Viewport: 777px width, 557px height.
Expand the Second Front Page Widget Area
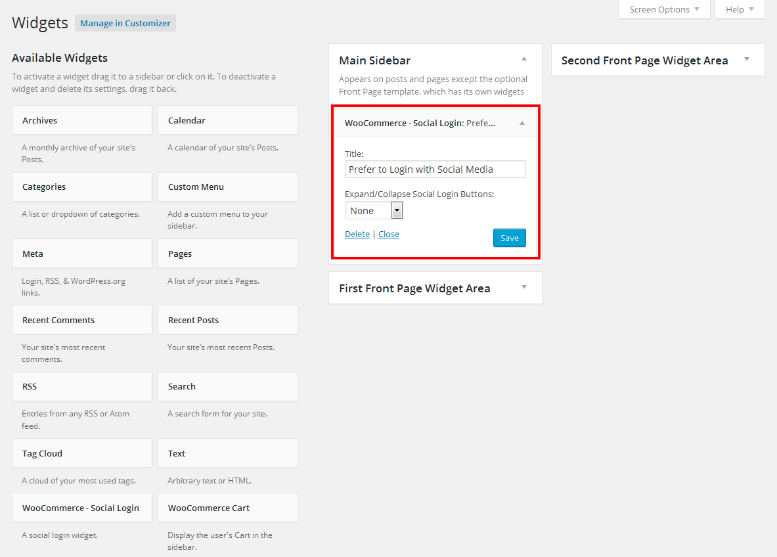click(x=747, y=59)
